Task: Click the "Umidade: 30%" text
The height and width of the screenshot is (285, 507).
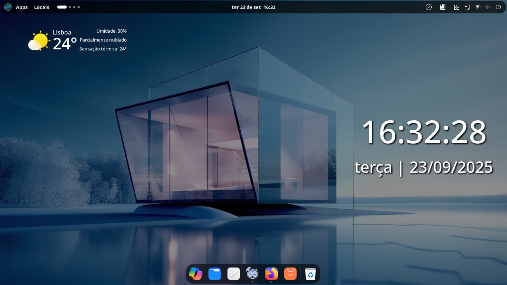Action: tap(111, 31)
